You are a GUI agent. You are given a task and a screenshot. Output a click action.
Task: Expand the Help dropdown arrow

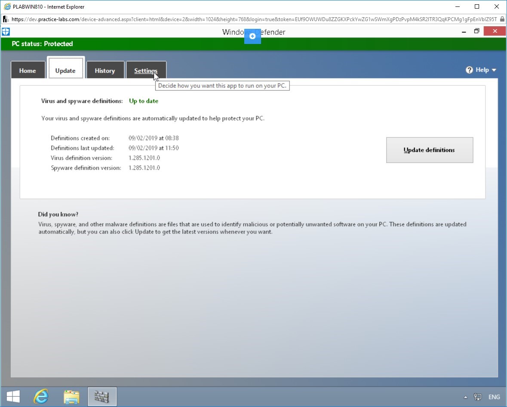click(x=494, y=70)
